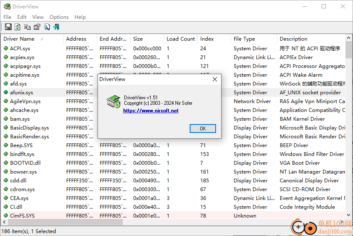Viewport: 353px width, 236px height.
Task: Click the horizontal scrollbar left arrow
Action: (x=4, y=222)
